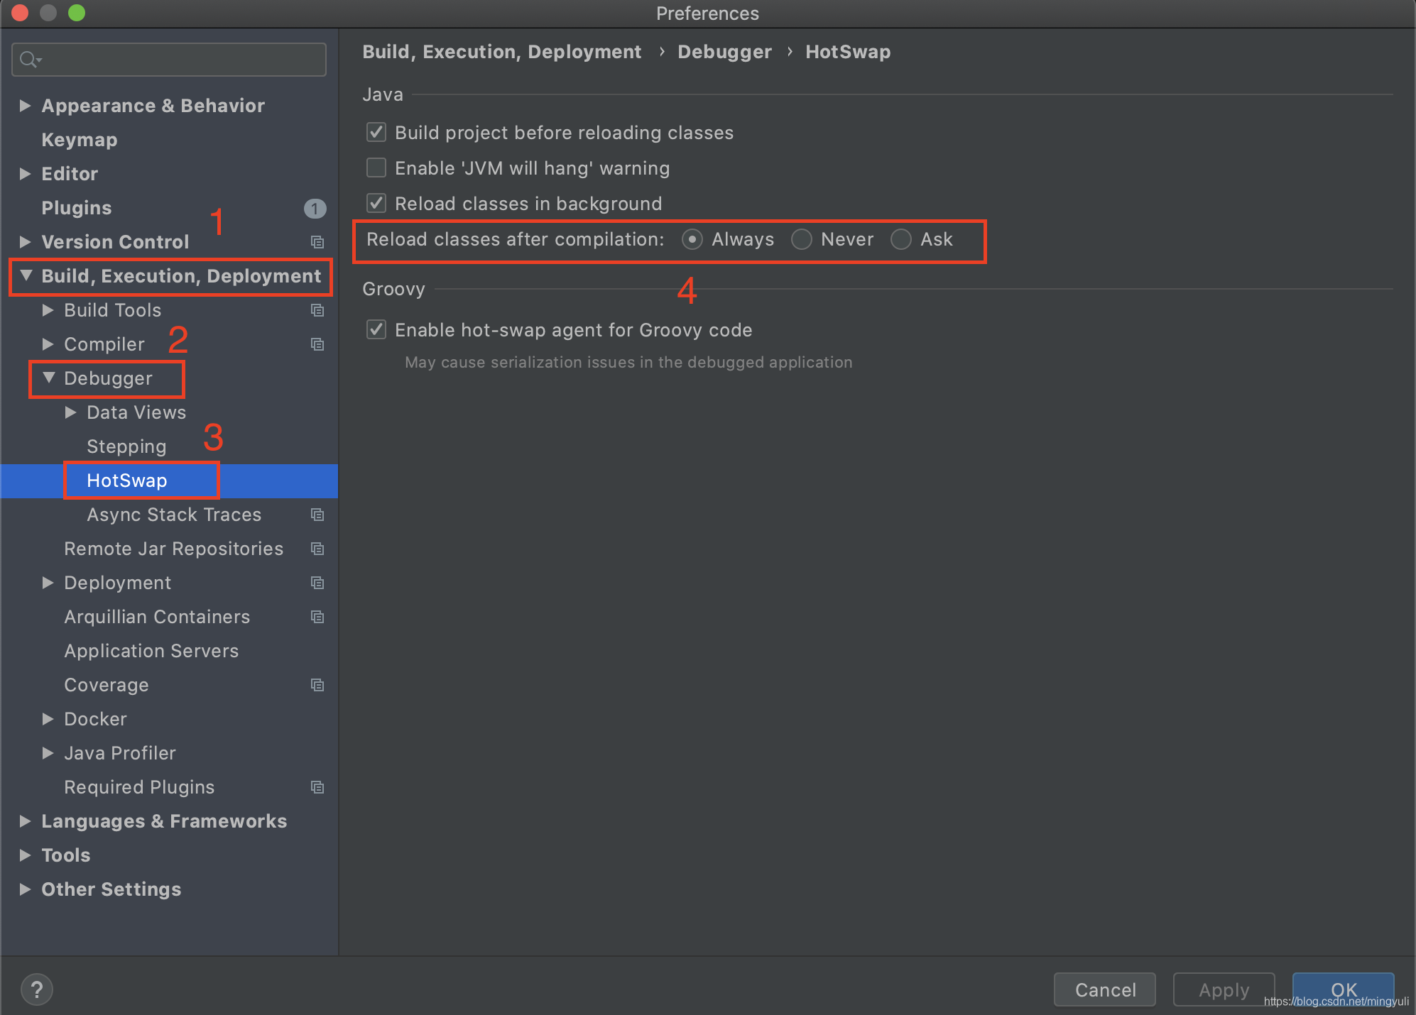Click the help question mark icon

(x=37, y=989)
